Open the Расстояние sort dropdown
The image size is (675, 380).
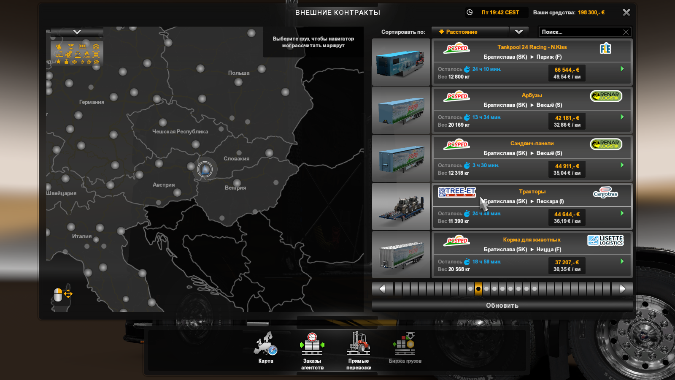tap(470, 32)
